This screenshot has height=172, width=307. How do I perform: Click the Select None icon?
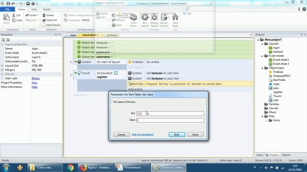44,25
